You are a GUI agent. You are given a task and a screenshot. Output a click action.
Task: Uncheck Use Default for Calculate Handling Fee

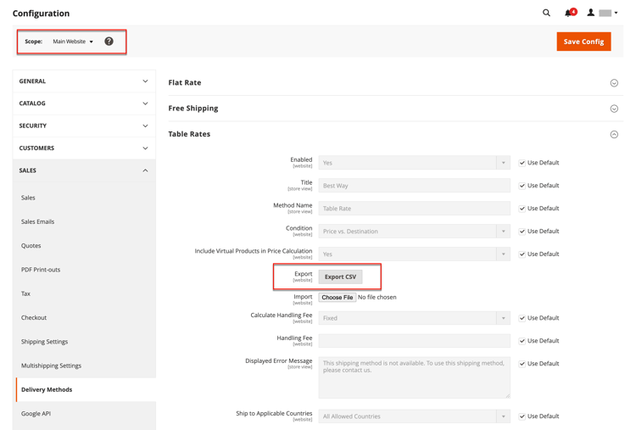click(x=522, y=318)
